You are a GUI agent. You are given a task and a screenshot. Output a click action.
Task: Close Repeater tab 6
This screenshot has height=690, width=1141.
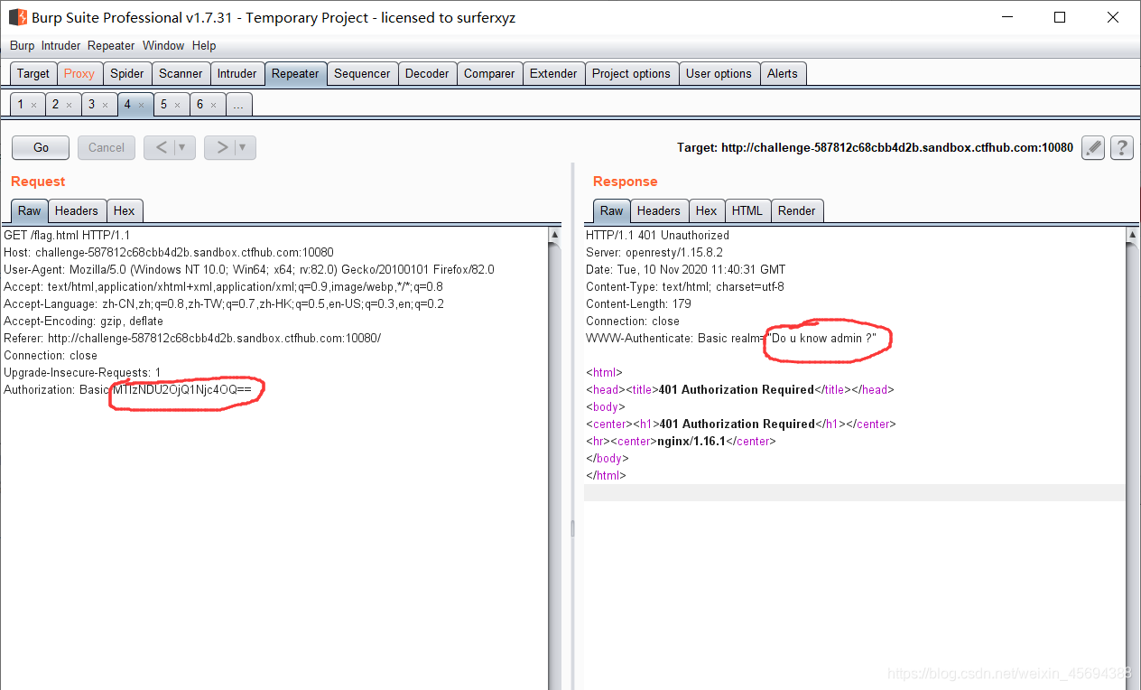213,106
